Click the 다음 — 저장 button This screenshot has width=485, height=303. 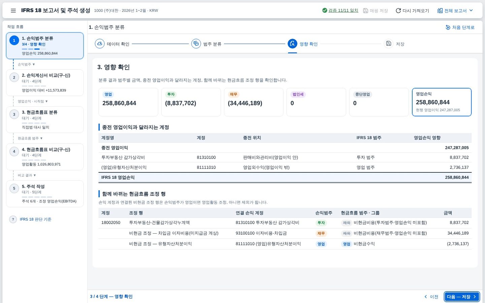461,297
